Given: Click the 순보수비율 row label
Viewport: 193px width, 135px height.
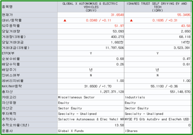Looking at the screenshot, I should [x=11, y=59].
